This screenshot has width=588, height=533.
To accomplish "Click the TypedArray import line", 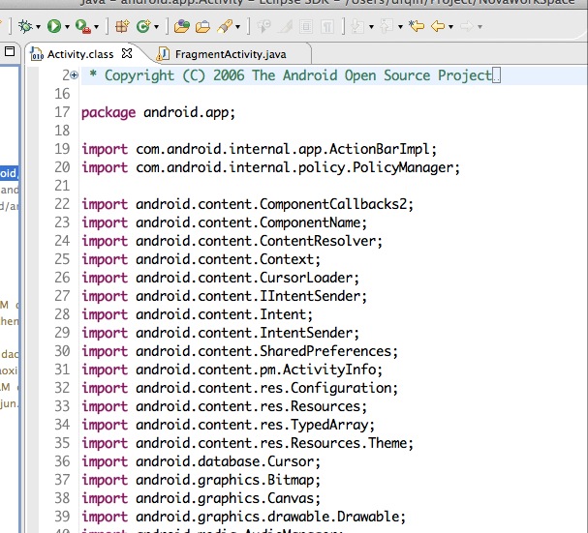I will 228,425.
